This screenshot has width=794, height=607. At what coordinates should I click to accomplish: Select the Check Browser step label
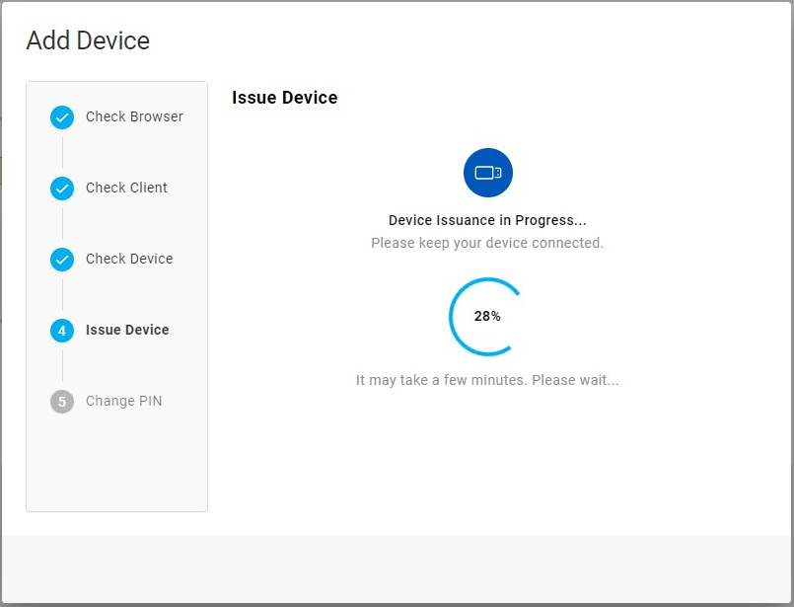134,116
